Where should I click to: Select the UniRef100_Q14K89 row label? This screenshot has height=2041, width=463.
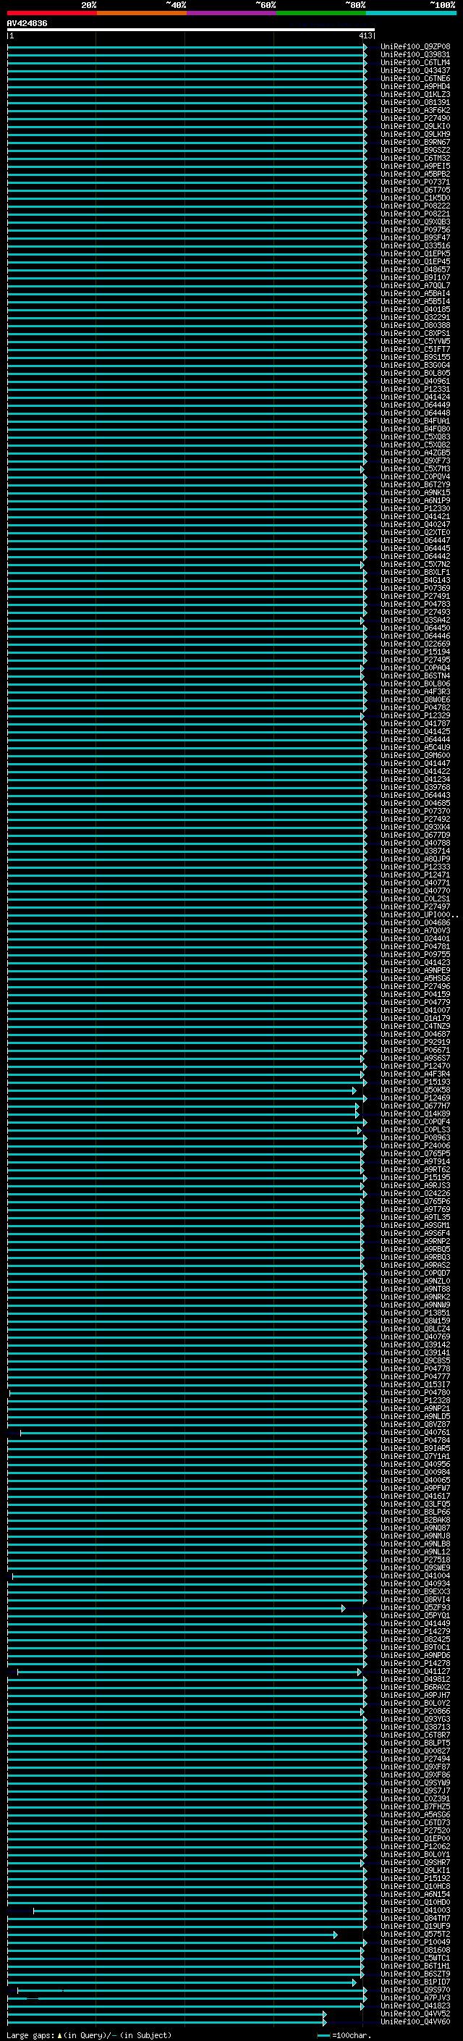[x=415, y=1114]
